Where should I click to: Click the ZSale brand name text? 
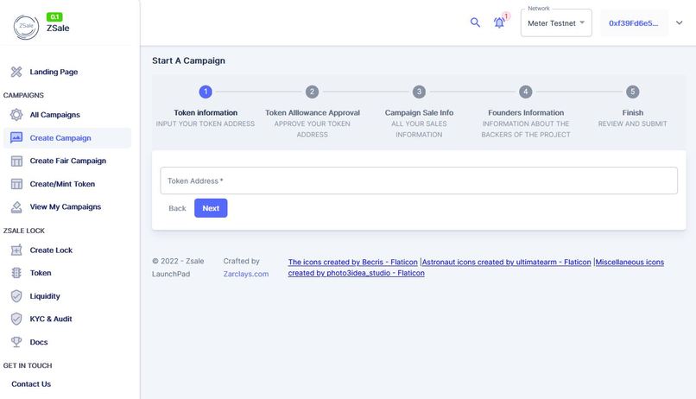click(x=58, y=28)
